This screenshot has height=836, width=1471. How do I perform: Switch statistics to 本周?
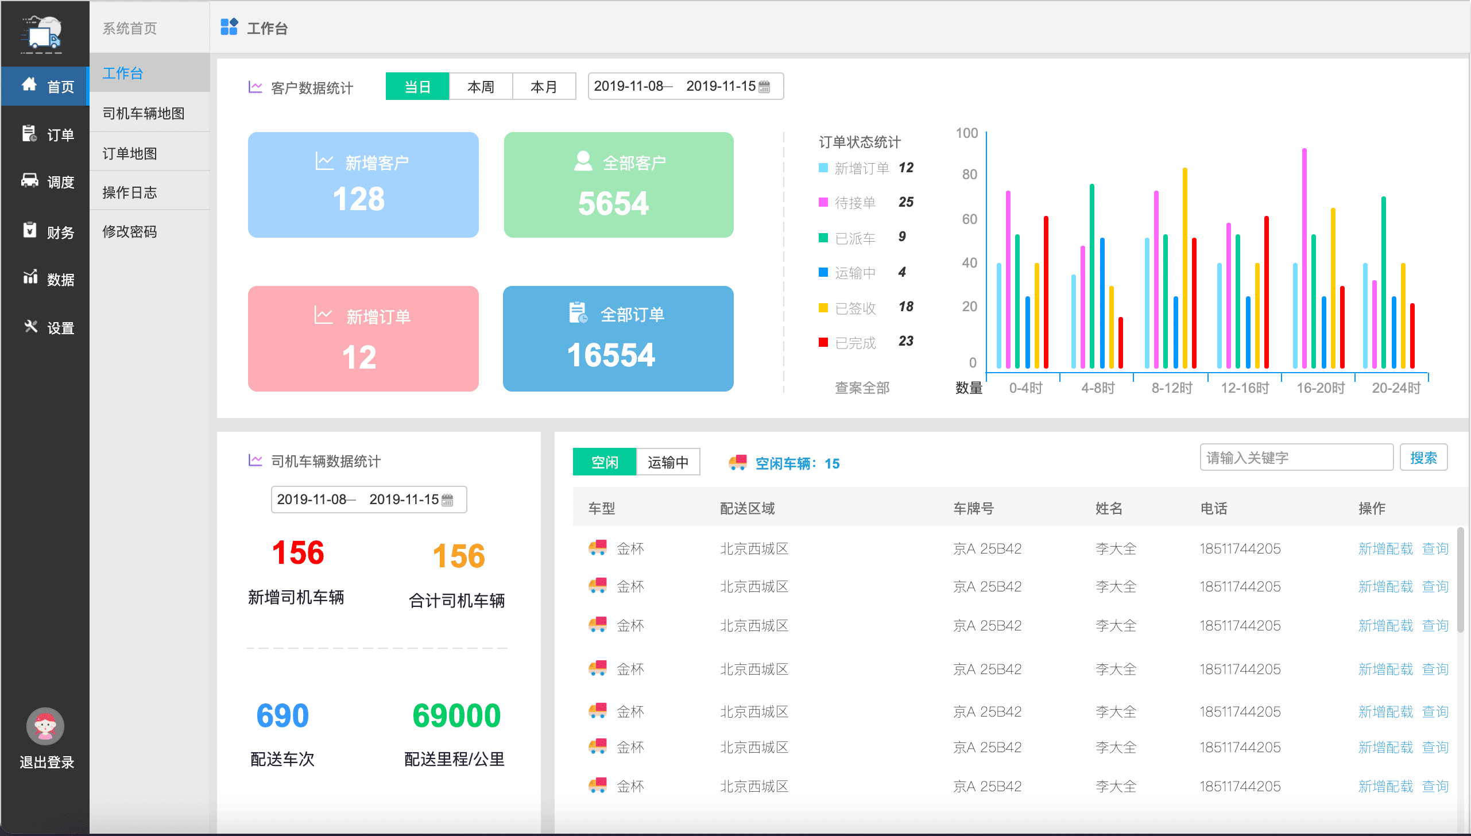[x=481, y=87]
